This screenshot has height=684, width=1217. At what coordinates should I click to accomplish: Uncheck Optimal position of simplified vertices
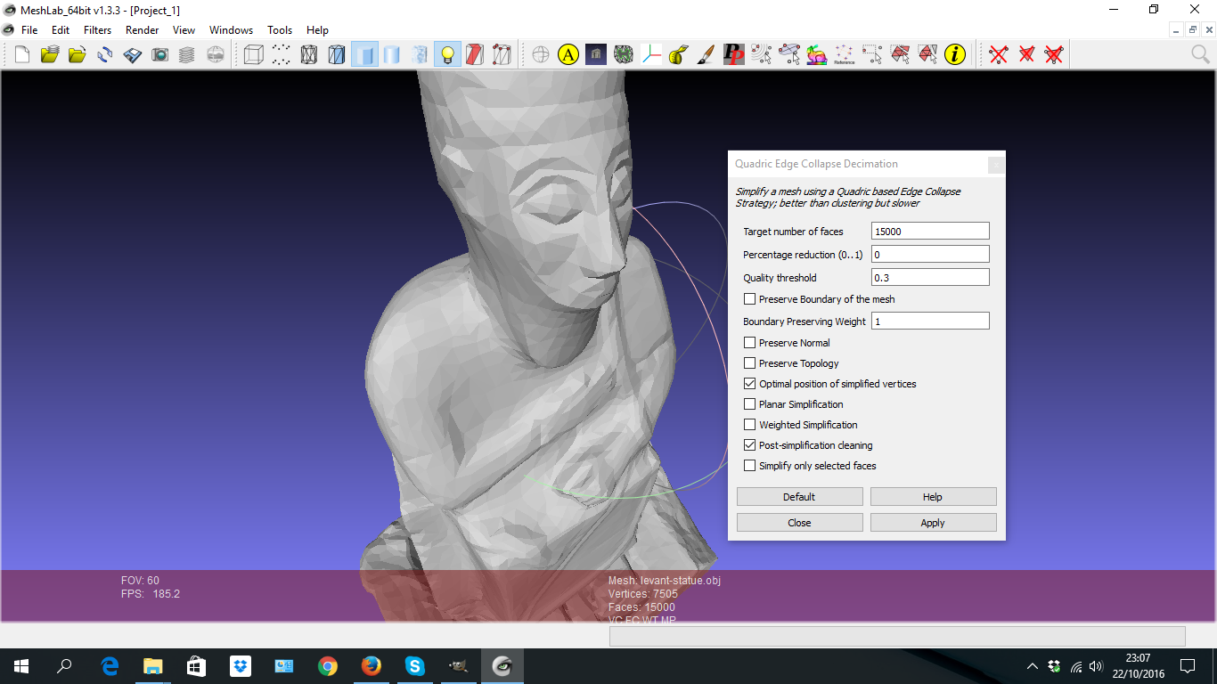click(750, 384)
